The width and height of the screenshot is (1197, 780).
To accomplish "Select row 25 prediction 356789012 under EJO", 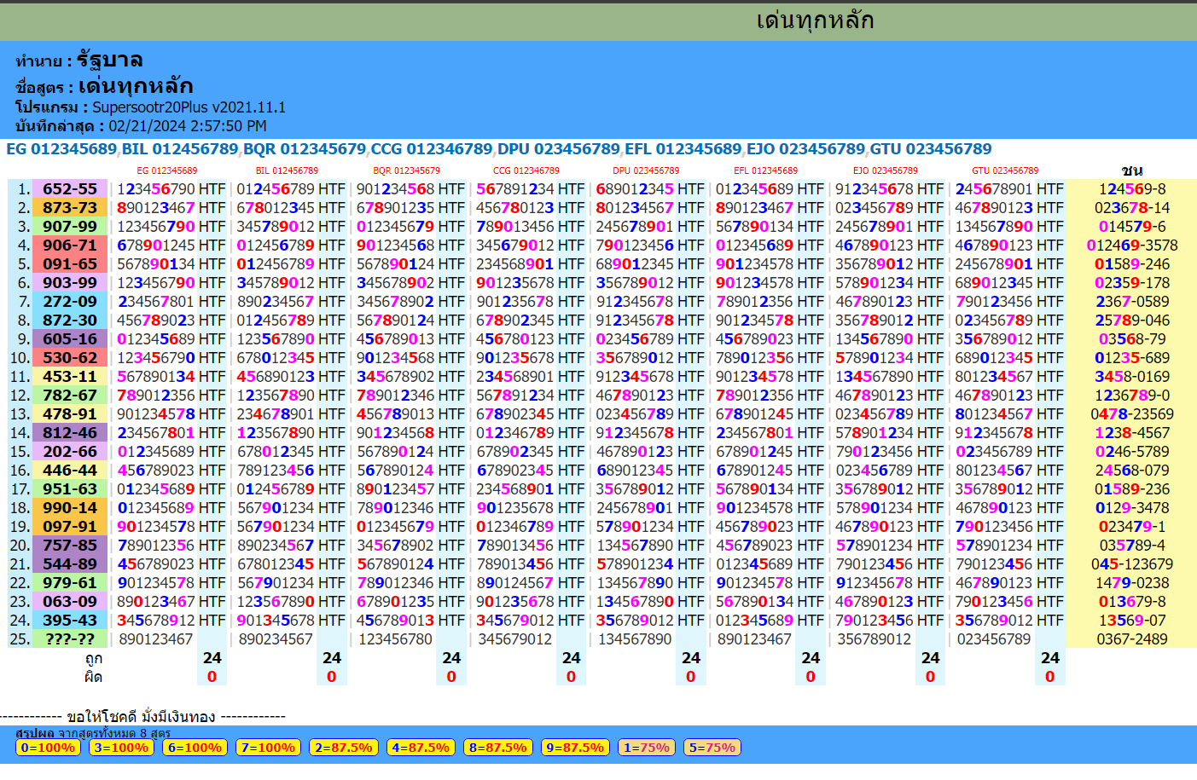I will [x=875, y=639].
